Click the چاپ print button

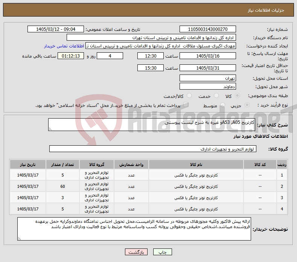coord(162,252)
